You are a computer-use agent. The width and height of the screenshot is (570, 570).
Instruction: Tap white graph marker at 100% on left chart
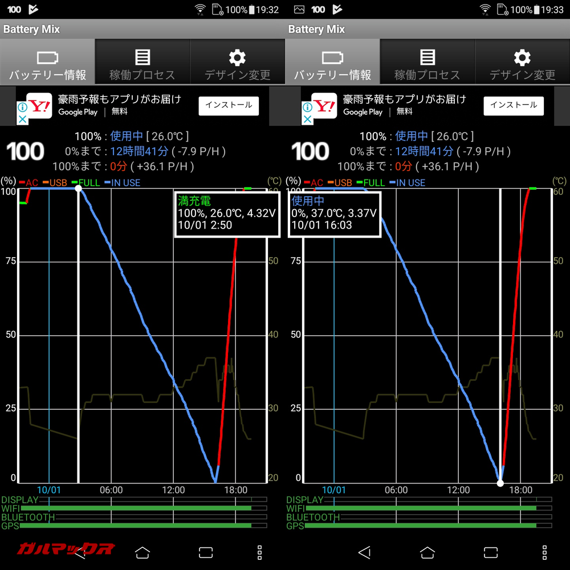79,188
